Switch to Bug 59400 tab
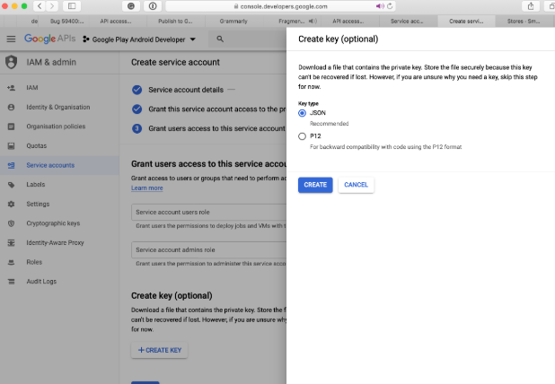Viewport: 555px width, 384px height. (x=66, y=22)
